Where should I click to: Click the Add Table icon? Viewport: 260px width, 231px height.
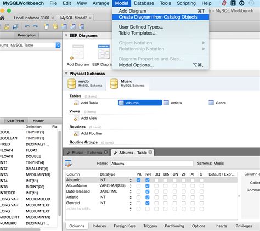pyautogui.click(x=76, y=103)
